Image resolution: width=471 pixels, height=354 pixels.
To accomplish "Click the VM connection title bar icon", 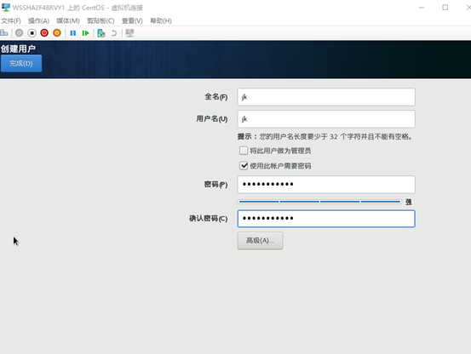I will [x=6, y=7].
